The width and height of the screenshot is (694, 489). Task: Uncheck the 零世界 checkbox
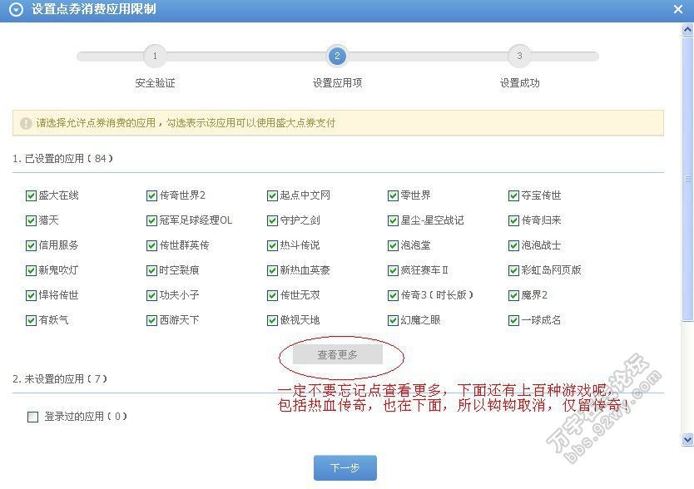(x=393, y=195)
